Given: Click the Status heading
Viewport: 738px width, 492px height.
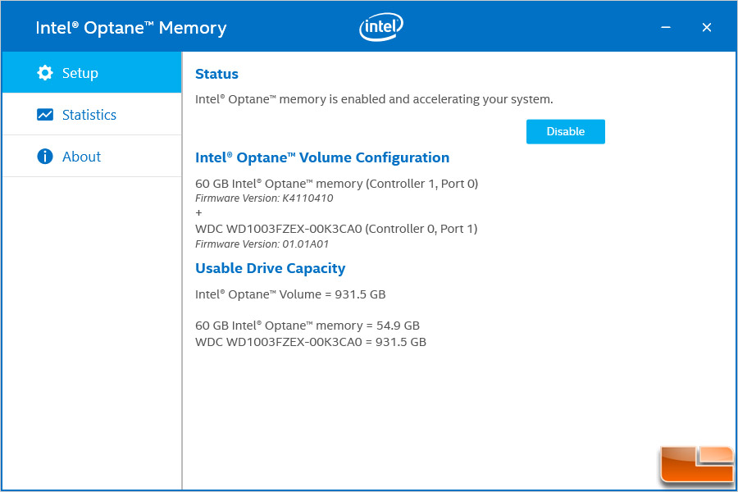Looking at the screenshot, I should (x=216, y=74).
